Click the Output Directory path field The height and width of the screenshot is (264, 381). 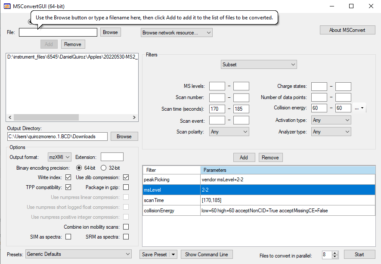[x=57, y=137]
